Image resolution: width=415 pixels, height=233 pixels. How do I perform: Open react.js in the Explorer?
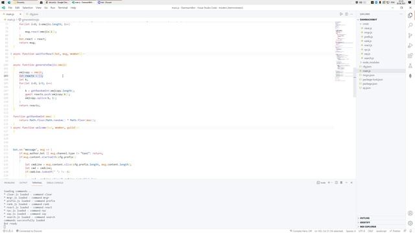click(x=368, y=45)
